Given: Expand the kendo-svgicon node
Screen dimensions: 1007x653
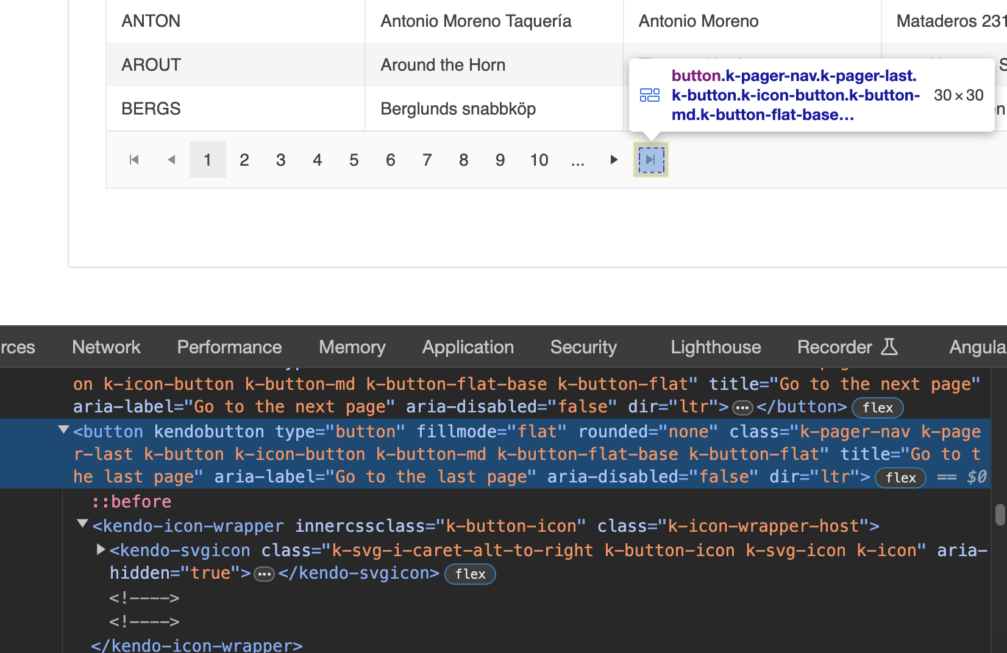Looking at the screenshot, I should (x=101, y=549).
